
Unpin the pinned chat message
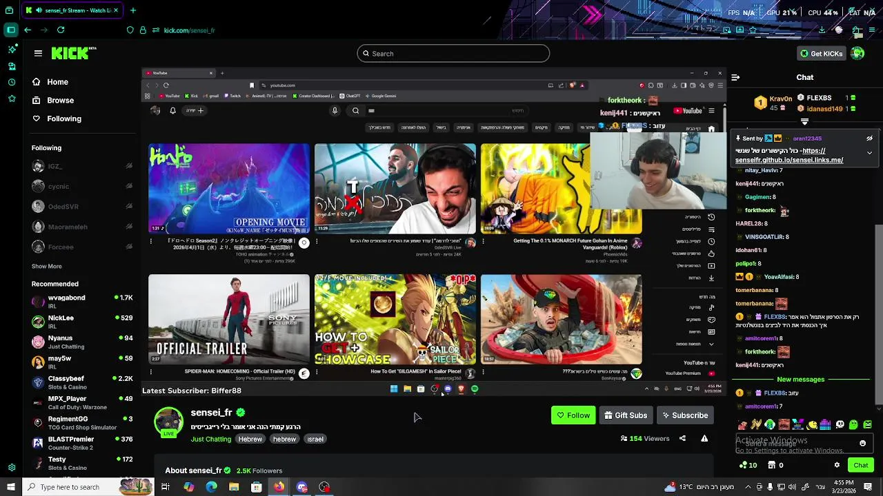point(869,138)
